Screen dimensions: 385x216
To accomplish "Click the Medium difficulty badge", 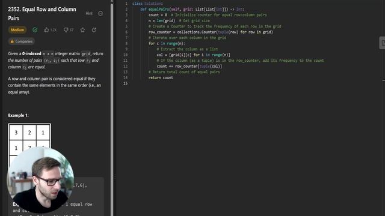I will tap(17, 30).
